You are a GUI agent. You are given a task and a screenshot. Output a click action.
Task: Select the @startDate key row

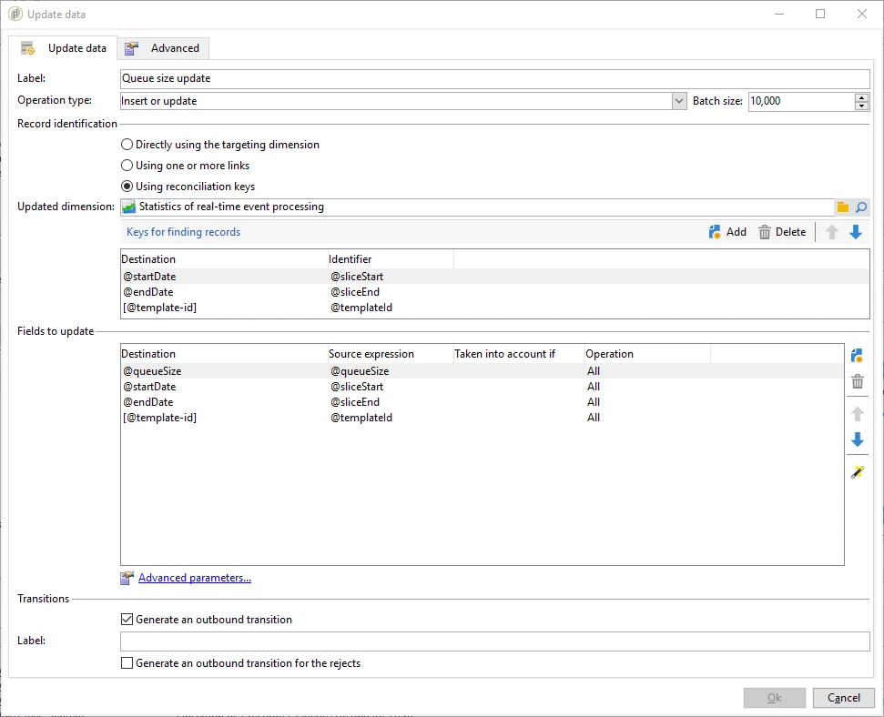(x=494, y=277)
